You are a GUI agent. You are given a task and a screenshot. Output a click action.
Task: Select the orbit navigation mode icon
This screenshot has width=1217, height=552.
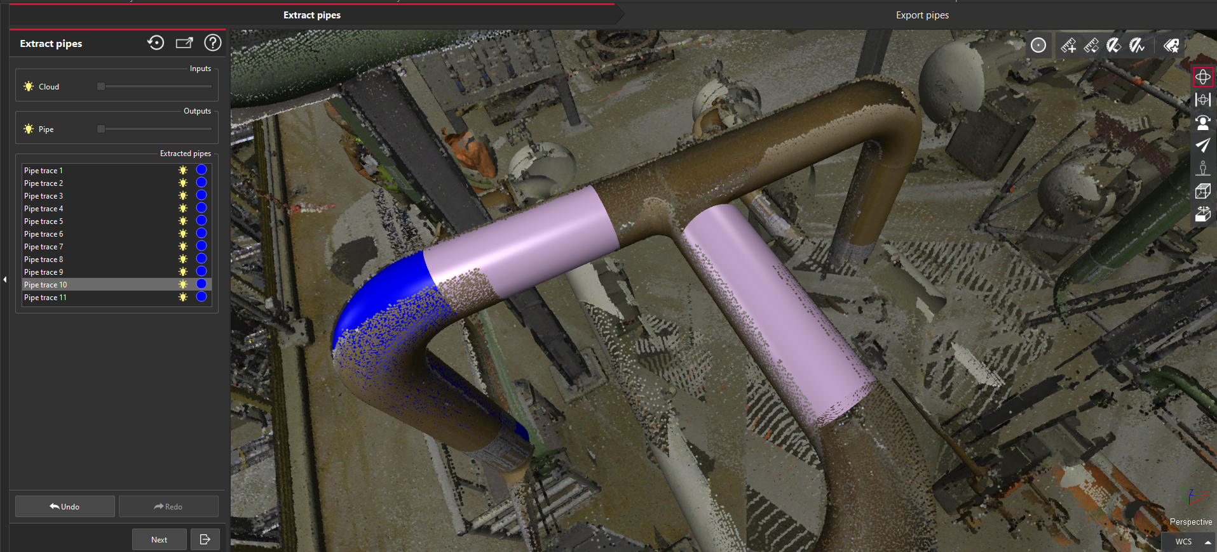click(1202, 77)
